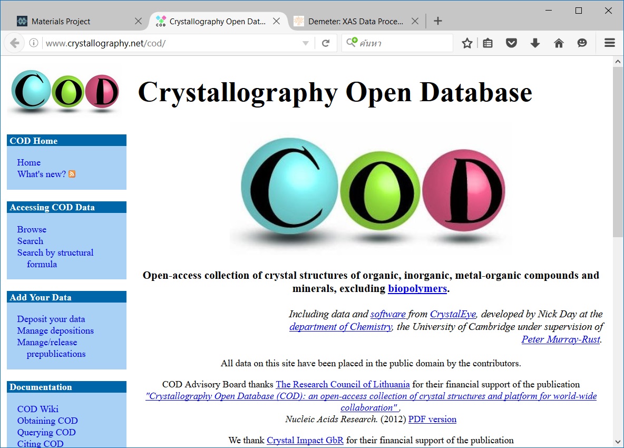Viewport: 624px width, 448px height.
Task: Maximize the browser window
Action: [579, 11]
